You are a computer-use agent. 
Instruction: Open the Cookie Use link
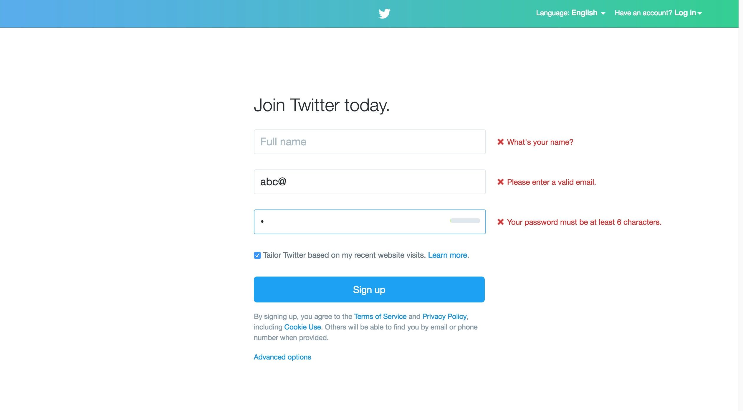point(302,327)
